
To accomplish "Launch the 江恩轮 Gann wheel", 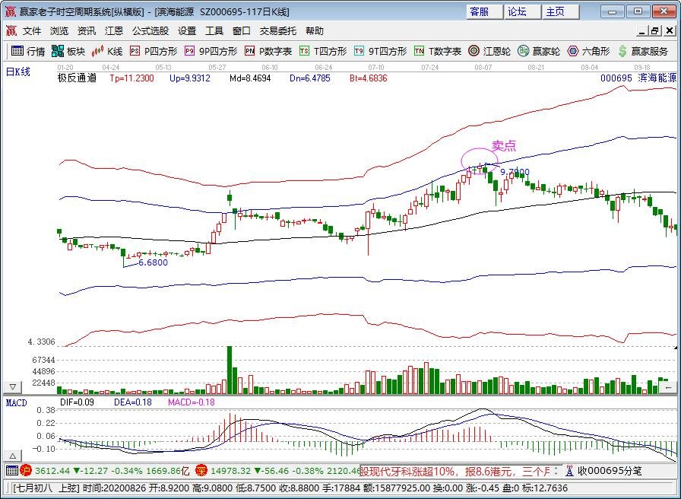I will [489, 51].
